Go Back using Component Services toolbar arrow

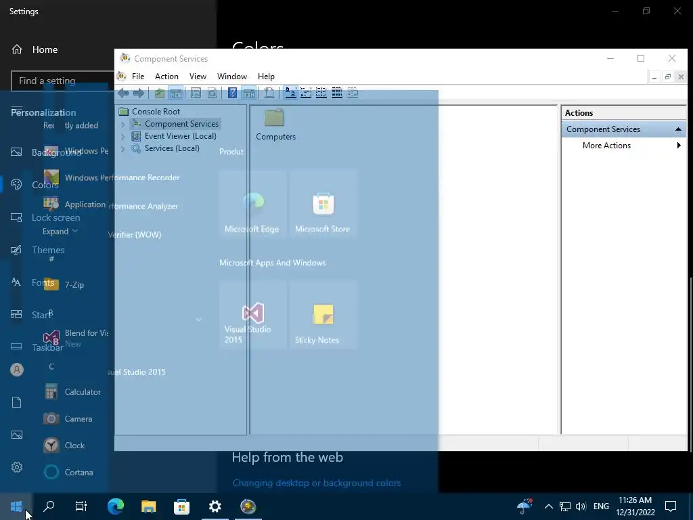click(x=123, y=93)
